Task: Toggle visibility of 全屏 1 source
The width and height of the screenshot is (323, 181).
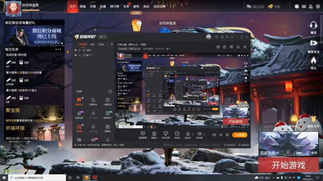Action: [x=76, y=50]
